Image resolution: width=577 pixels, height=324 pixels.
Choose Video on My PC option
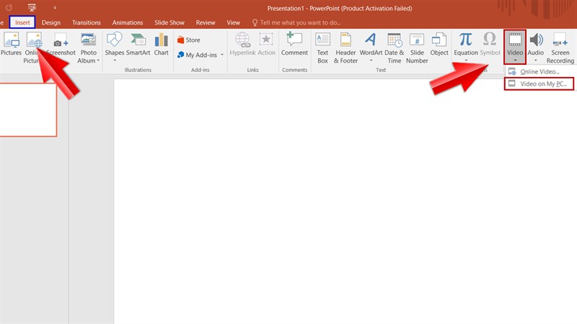(539, 84)
